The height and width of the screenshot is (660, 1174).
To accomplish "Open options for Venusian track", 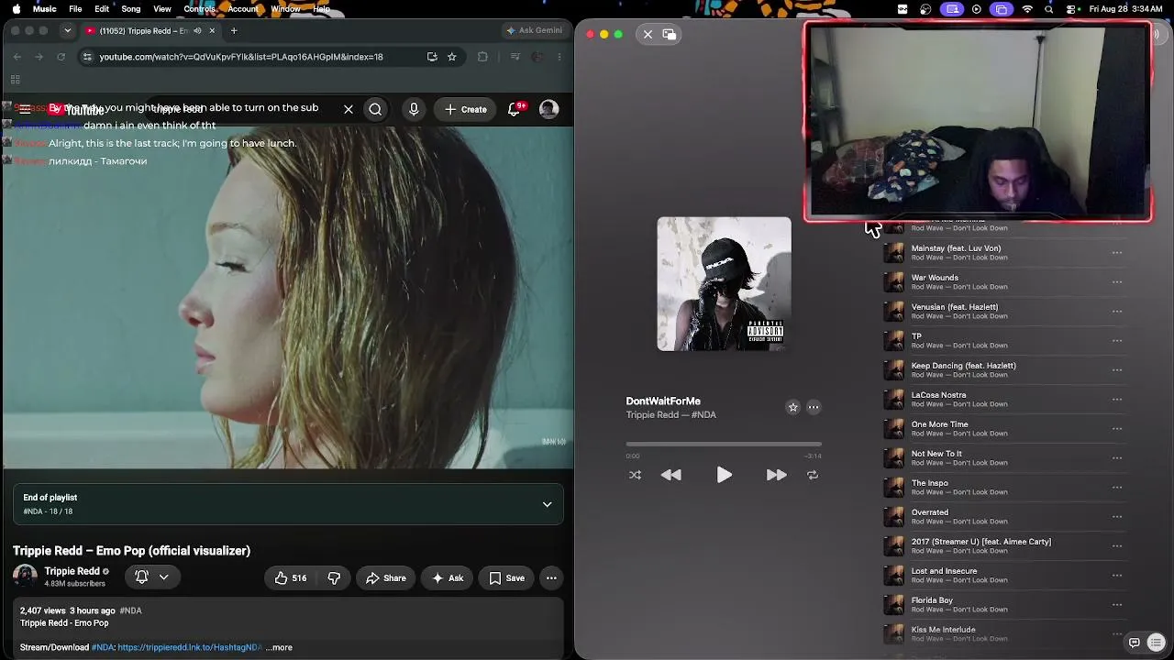I will click(x=1117, y=312).
